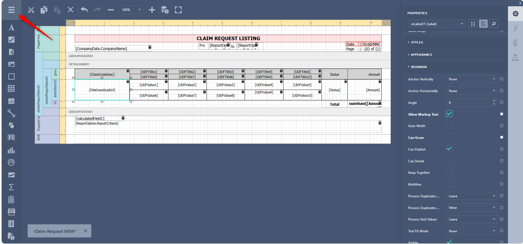Open the hamburger menu
523x244 pixels.
pyautogui.click(x=11, y=10)
